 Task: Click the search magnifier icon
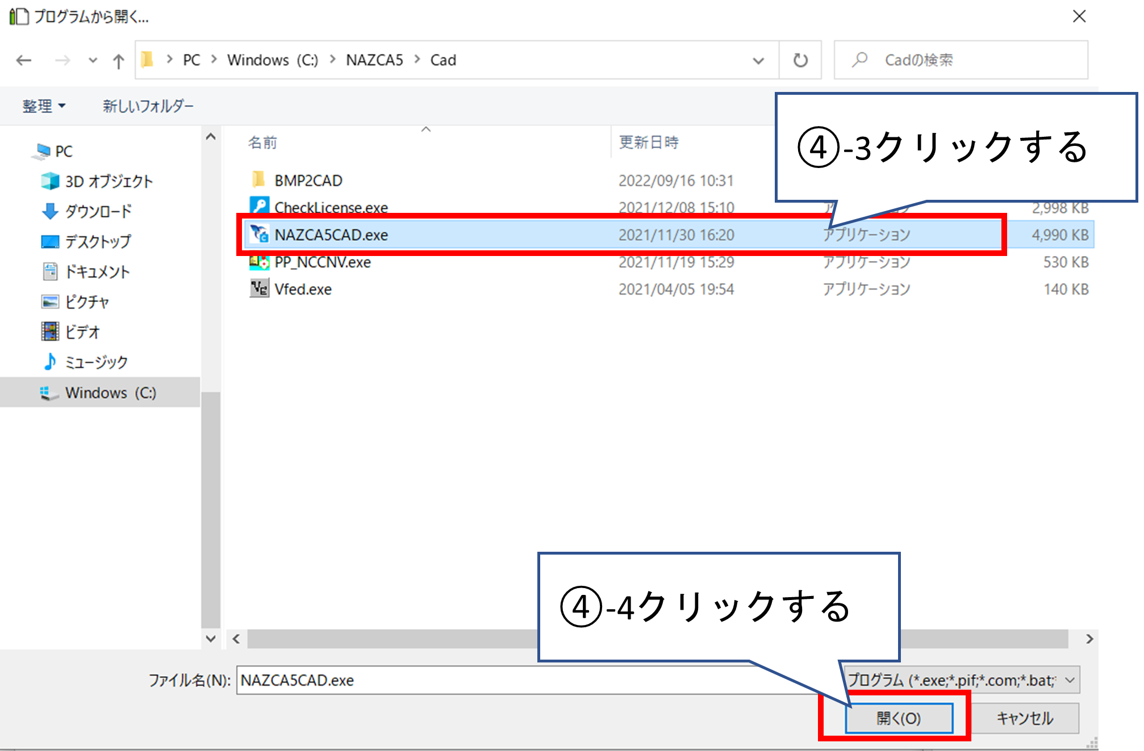point(860,60)
